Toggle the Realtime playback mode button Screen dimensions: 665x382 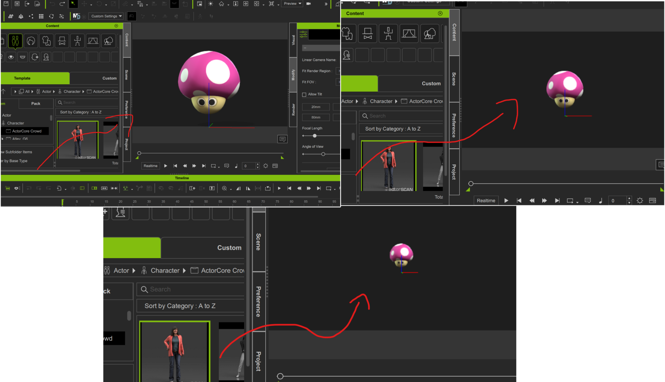coord(151,166)
